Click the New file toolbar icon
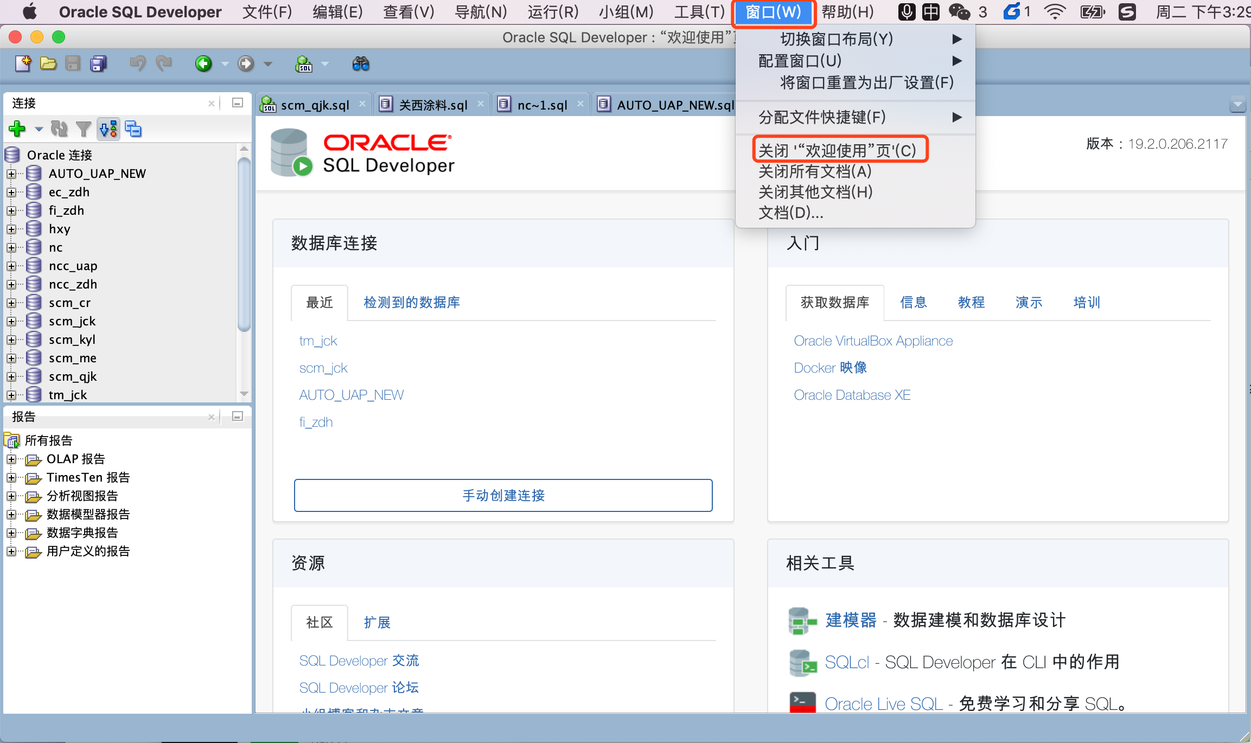 23,64
